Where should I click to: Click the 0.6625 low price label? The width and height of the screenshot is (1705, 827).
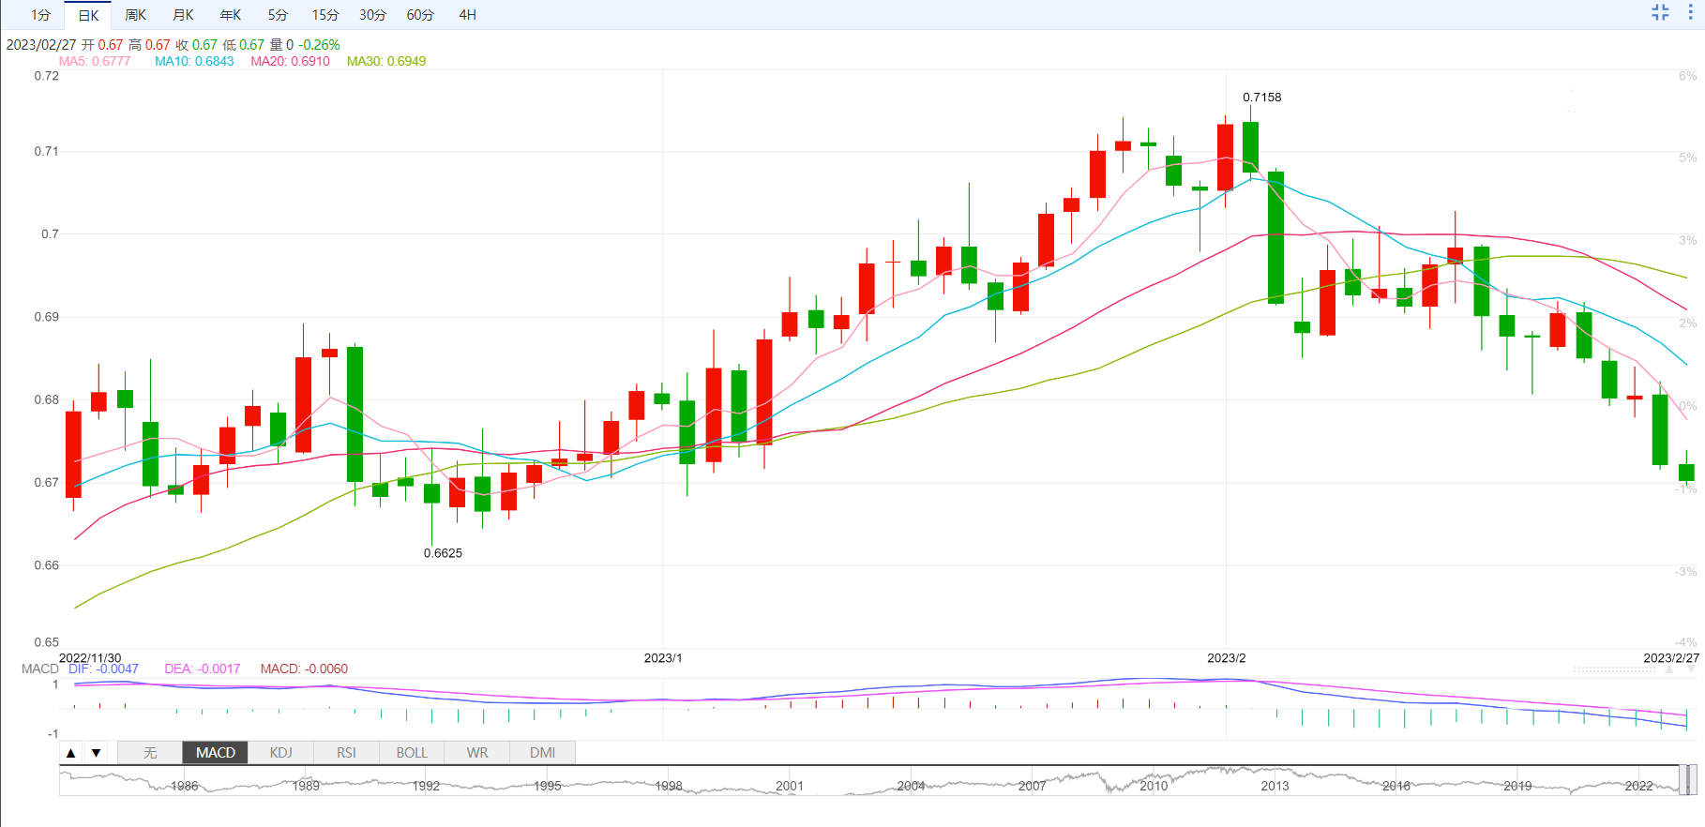click(x=443, y=553)
